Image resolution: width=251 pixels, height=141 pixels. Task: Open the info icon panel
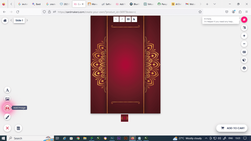244,68
